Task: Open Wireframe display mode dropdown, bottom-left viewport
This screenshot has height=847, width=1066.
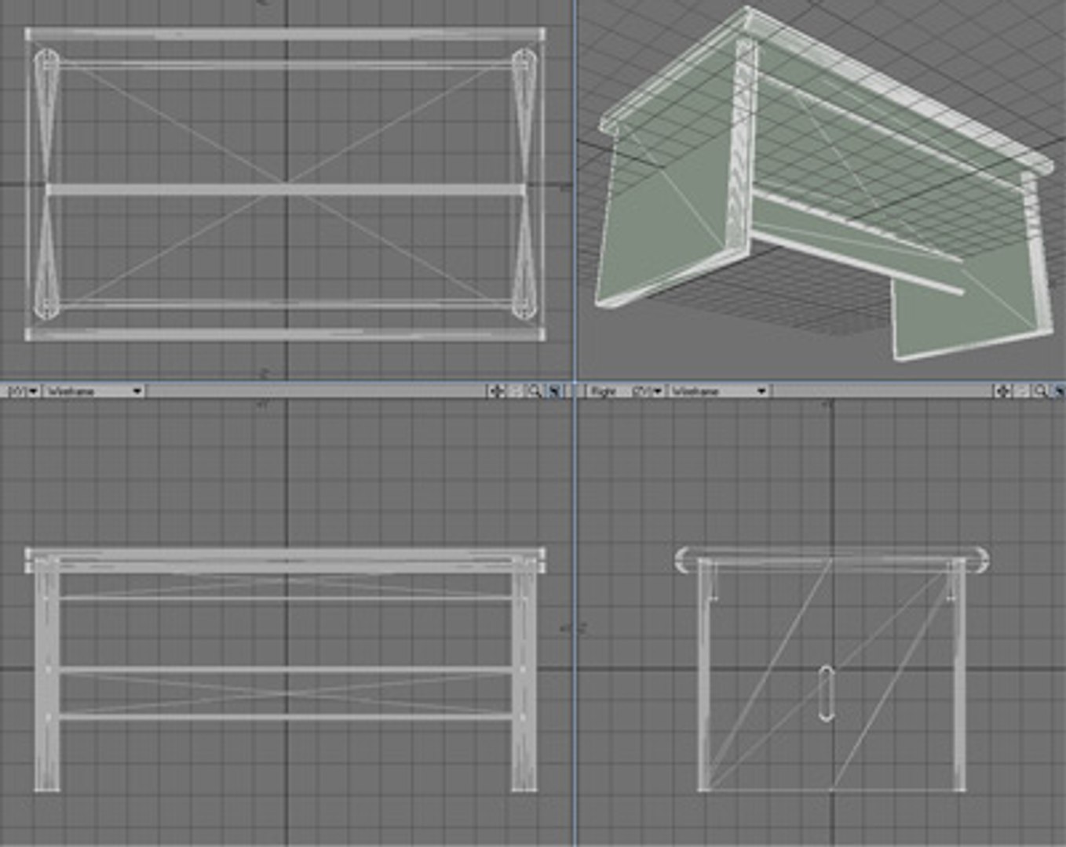Action: coord(94,391)
